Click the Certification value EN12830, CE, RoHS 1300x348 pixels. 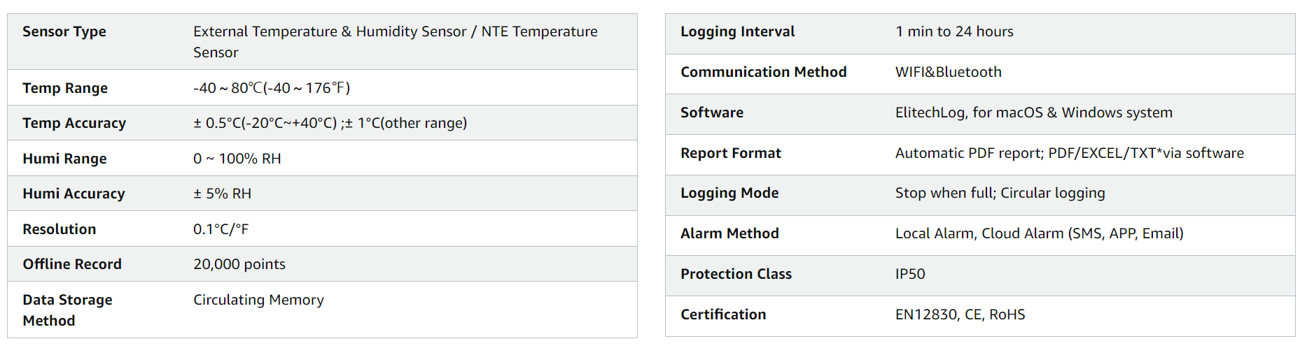(x=960, y=314)
